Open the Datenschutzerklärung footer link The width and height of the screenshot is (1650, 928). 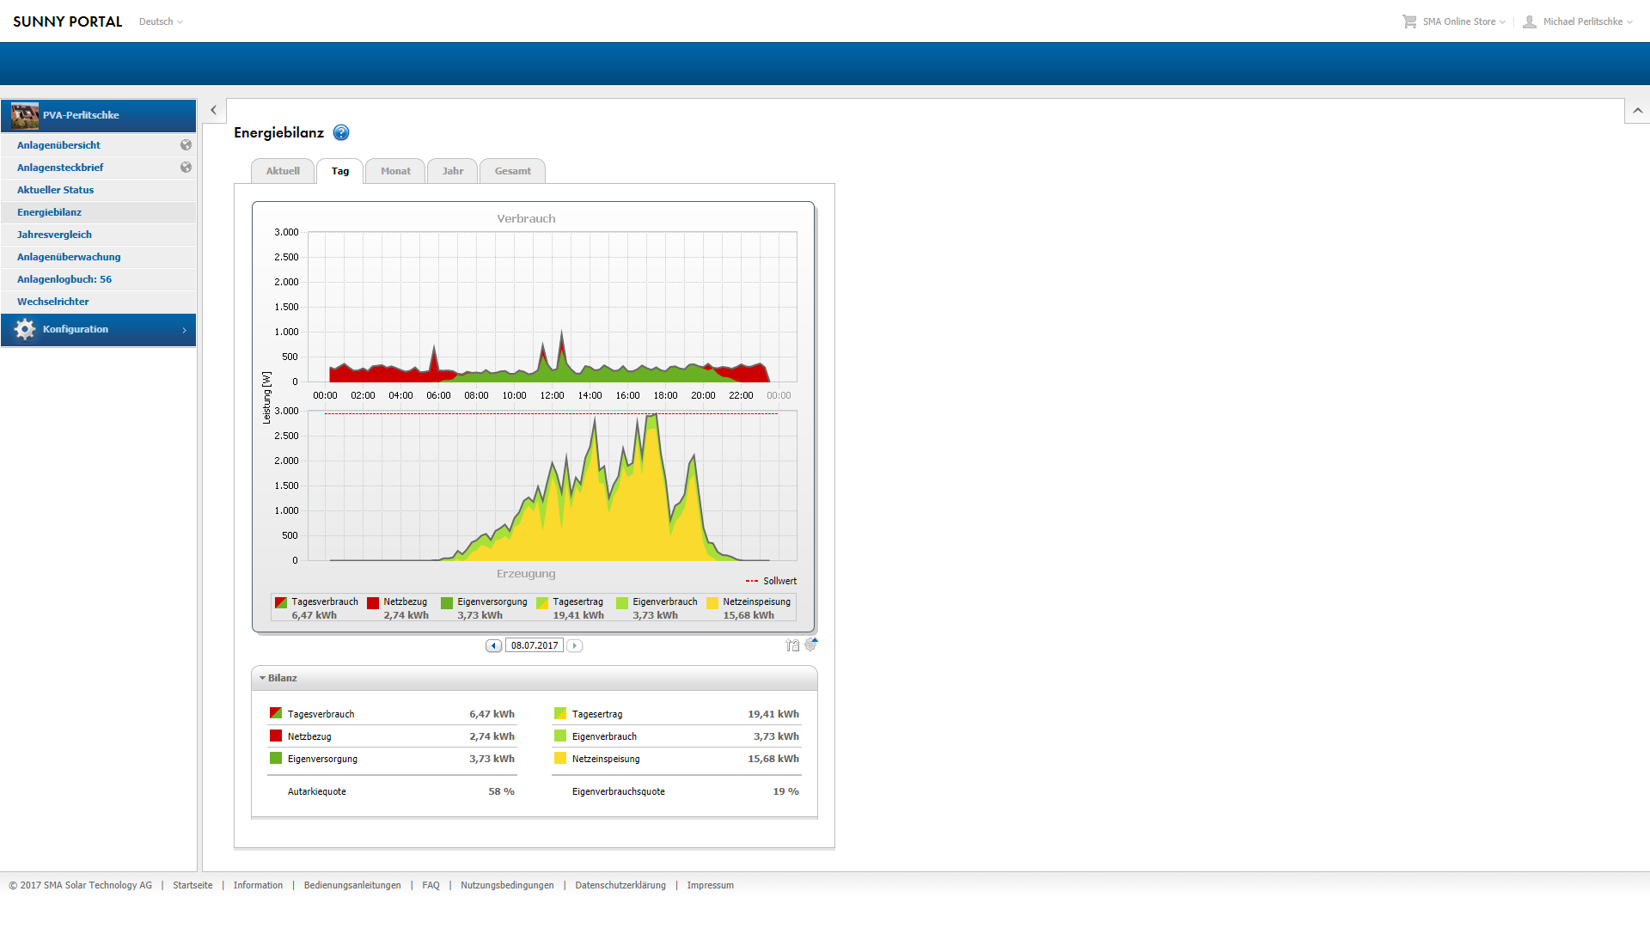620,885
